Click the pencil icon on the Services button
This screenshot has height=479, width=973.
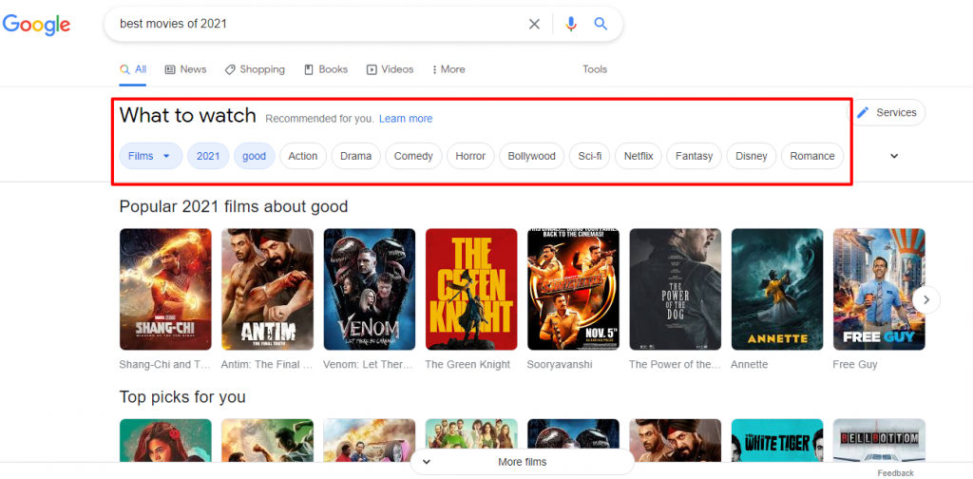[x=863, y=112]
